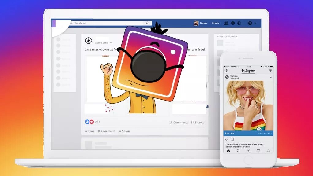Screen dimensions: 313x176
Task: Switch to Instagram Home tab
Action: point(228,151)
